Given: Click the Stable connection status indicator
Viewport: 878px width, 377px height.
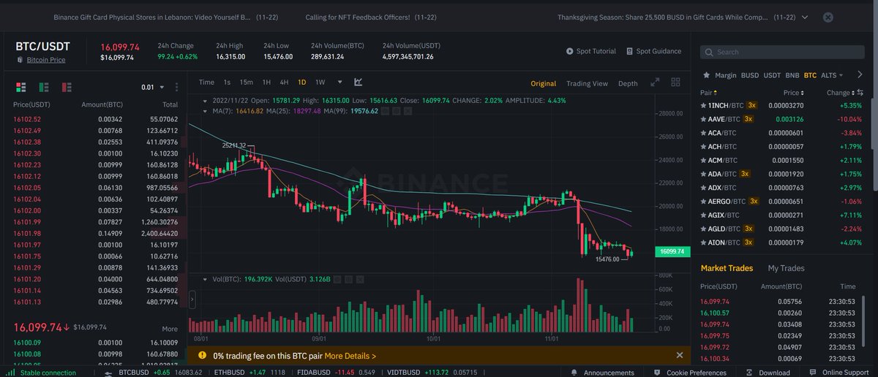Looking at the screenshot, I should click(x=42, y=373).
